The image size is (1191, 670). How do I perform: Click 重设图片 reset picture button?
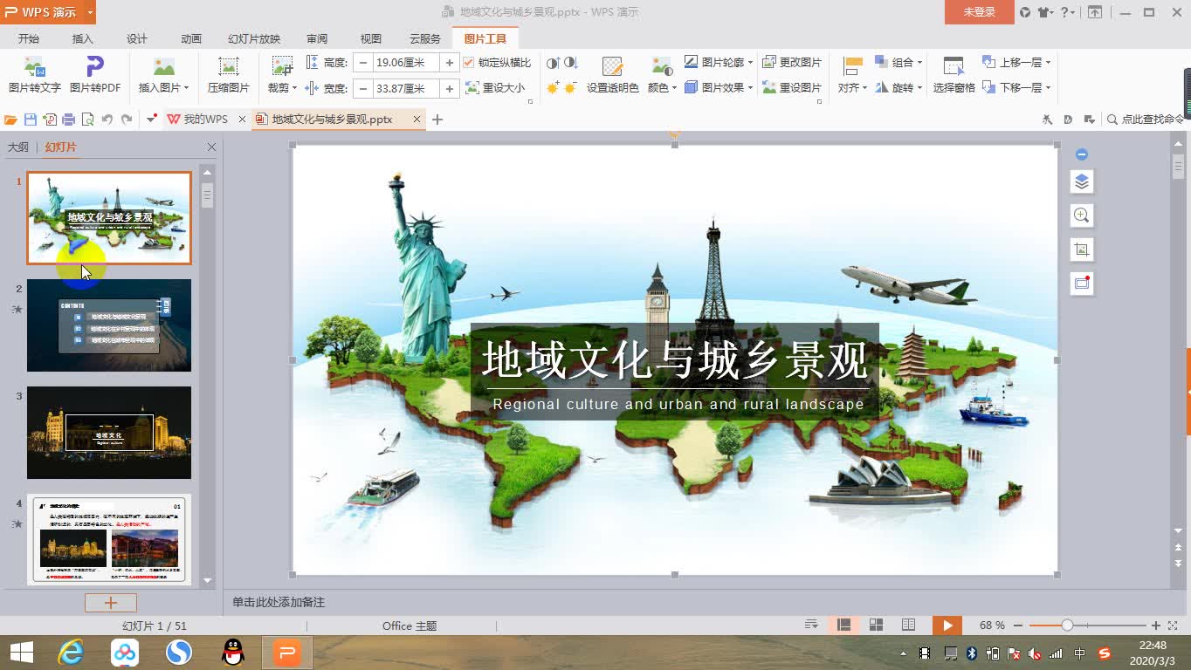pos(792,88)
